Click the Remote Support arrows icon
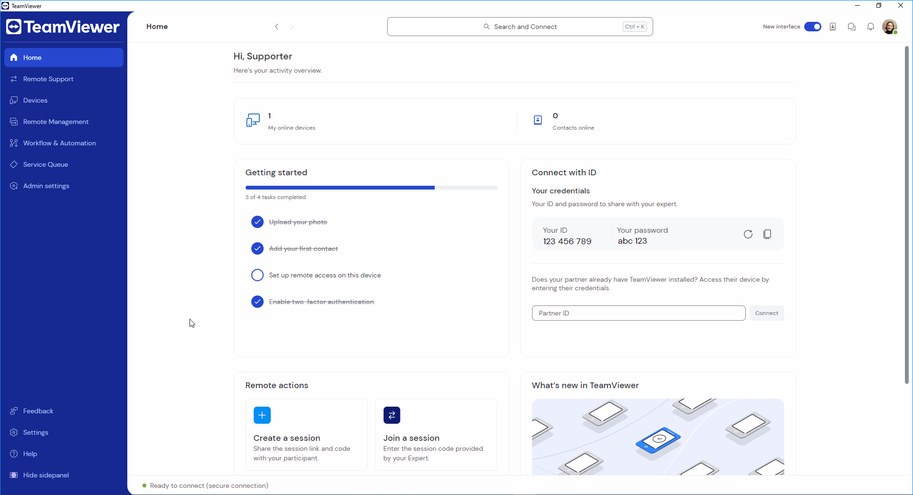Viewport: 913px width, 495px height. click(x=14, y=79)
